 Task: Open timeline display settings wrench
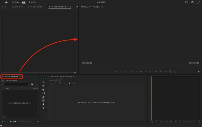[x=69, y=83]
